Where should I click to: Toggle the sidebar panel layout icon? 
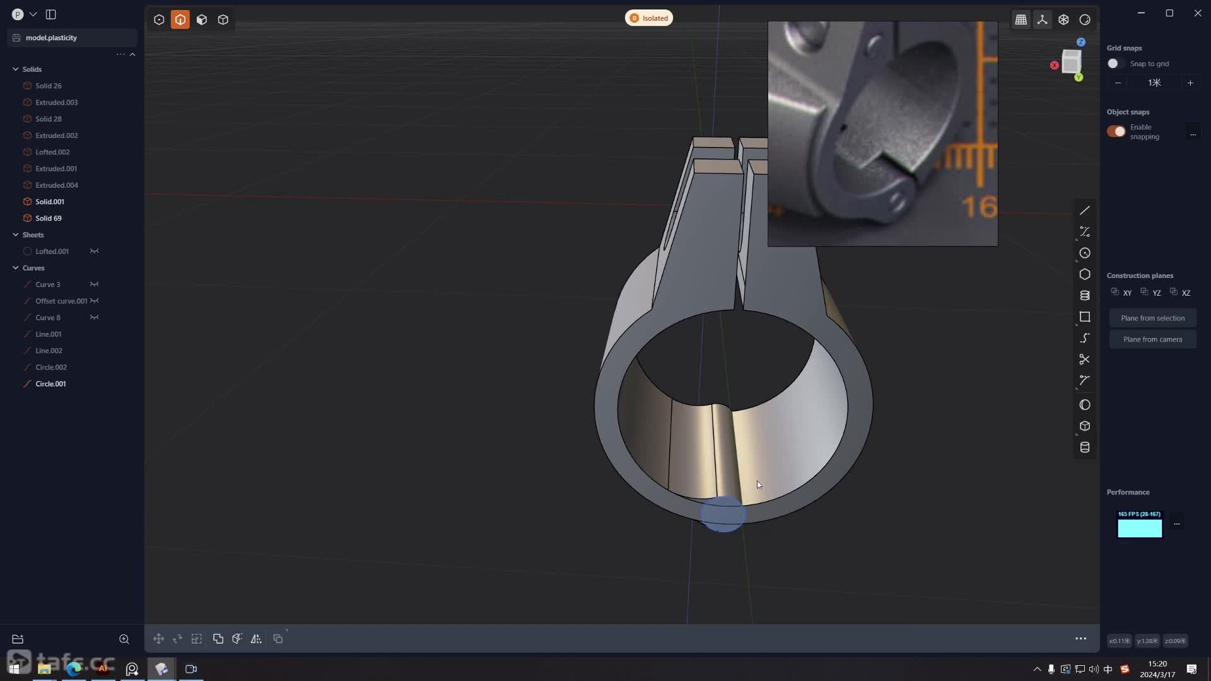(x=51, y=14)
